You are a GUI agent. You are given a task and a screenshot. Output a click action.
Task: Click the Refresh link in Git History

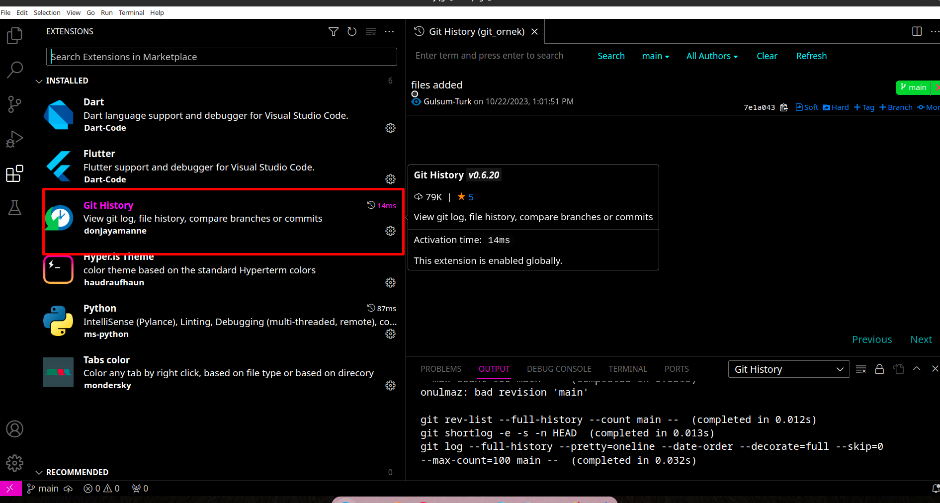click(811, 56)
